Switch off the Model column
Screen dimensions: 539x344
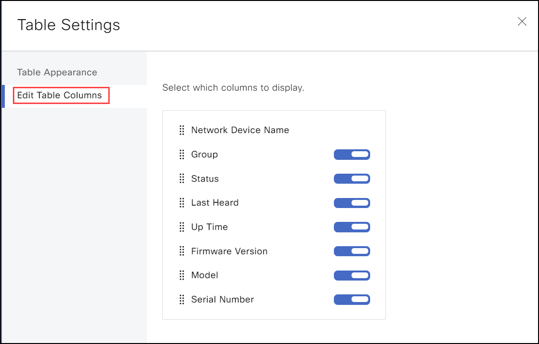coord(352,275)
